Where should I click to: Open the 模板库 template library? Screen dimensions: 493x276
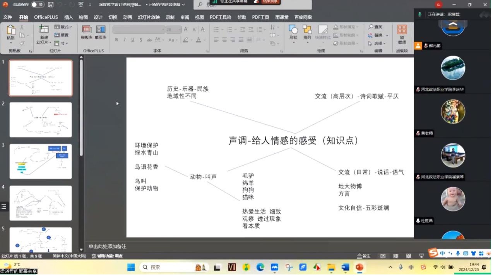87,32
